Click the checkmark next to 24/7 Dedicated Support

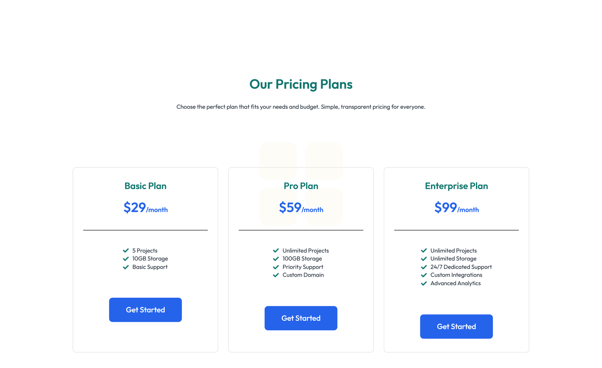click(423, 267)
